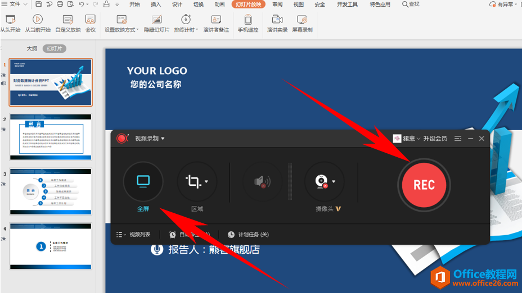This screenshot has height=293, width=522.
Task: Click the recorder app logo icon
Action: click(x=122, y=139)
